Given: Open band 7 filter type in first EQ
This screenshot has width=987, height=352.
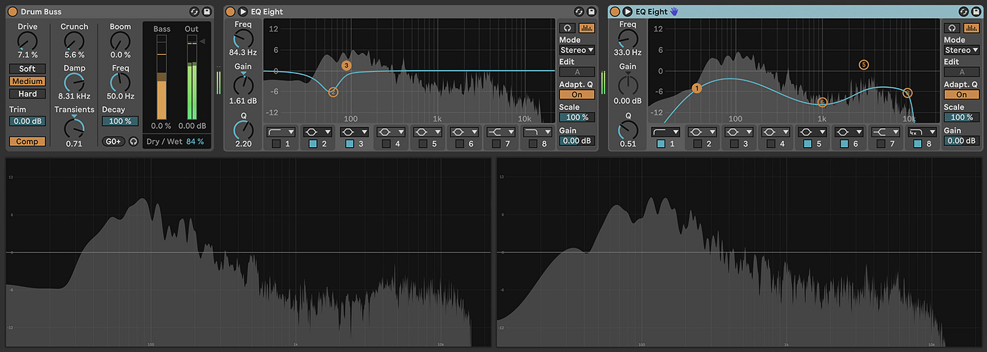Looking at the screenshot, I should [500, 132].
